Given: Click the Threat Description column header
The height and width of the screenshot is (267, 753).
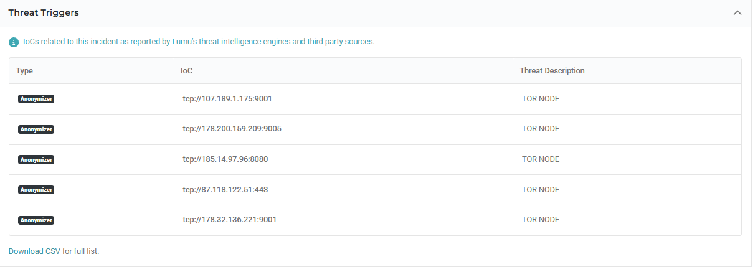Looking at the screenshot, I should click(552, 71).
